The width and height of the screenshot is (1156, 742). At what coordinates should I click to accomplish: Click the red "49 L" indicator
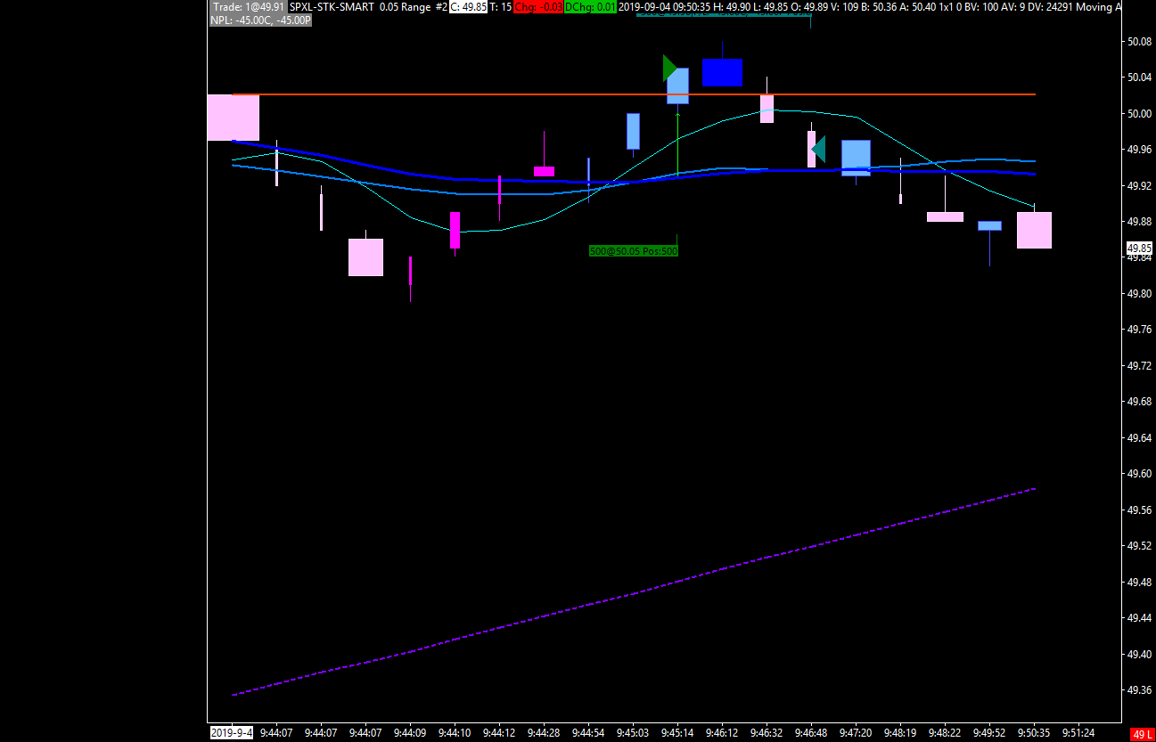(1142, 734)
